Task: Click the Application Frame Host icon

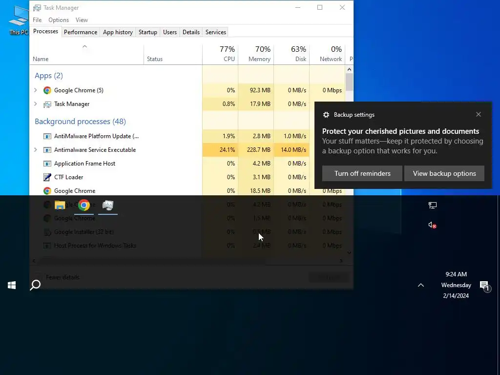Action: pos(47,164)
